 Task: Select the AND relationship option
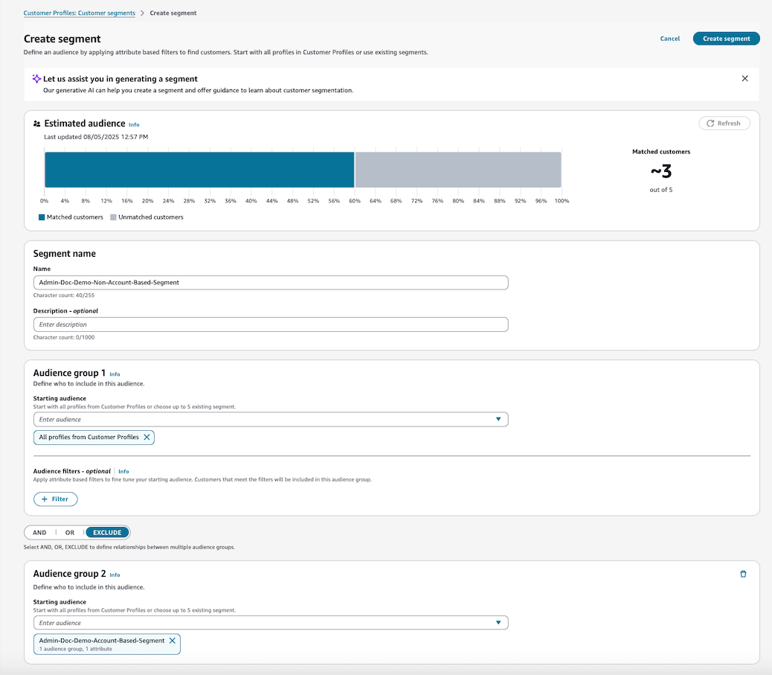(x=39, y=532)
